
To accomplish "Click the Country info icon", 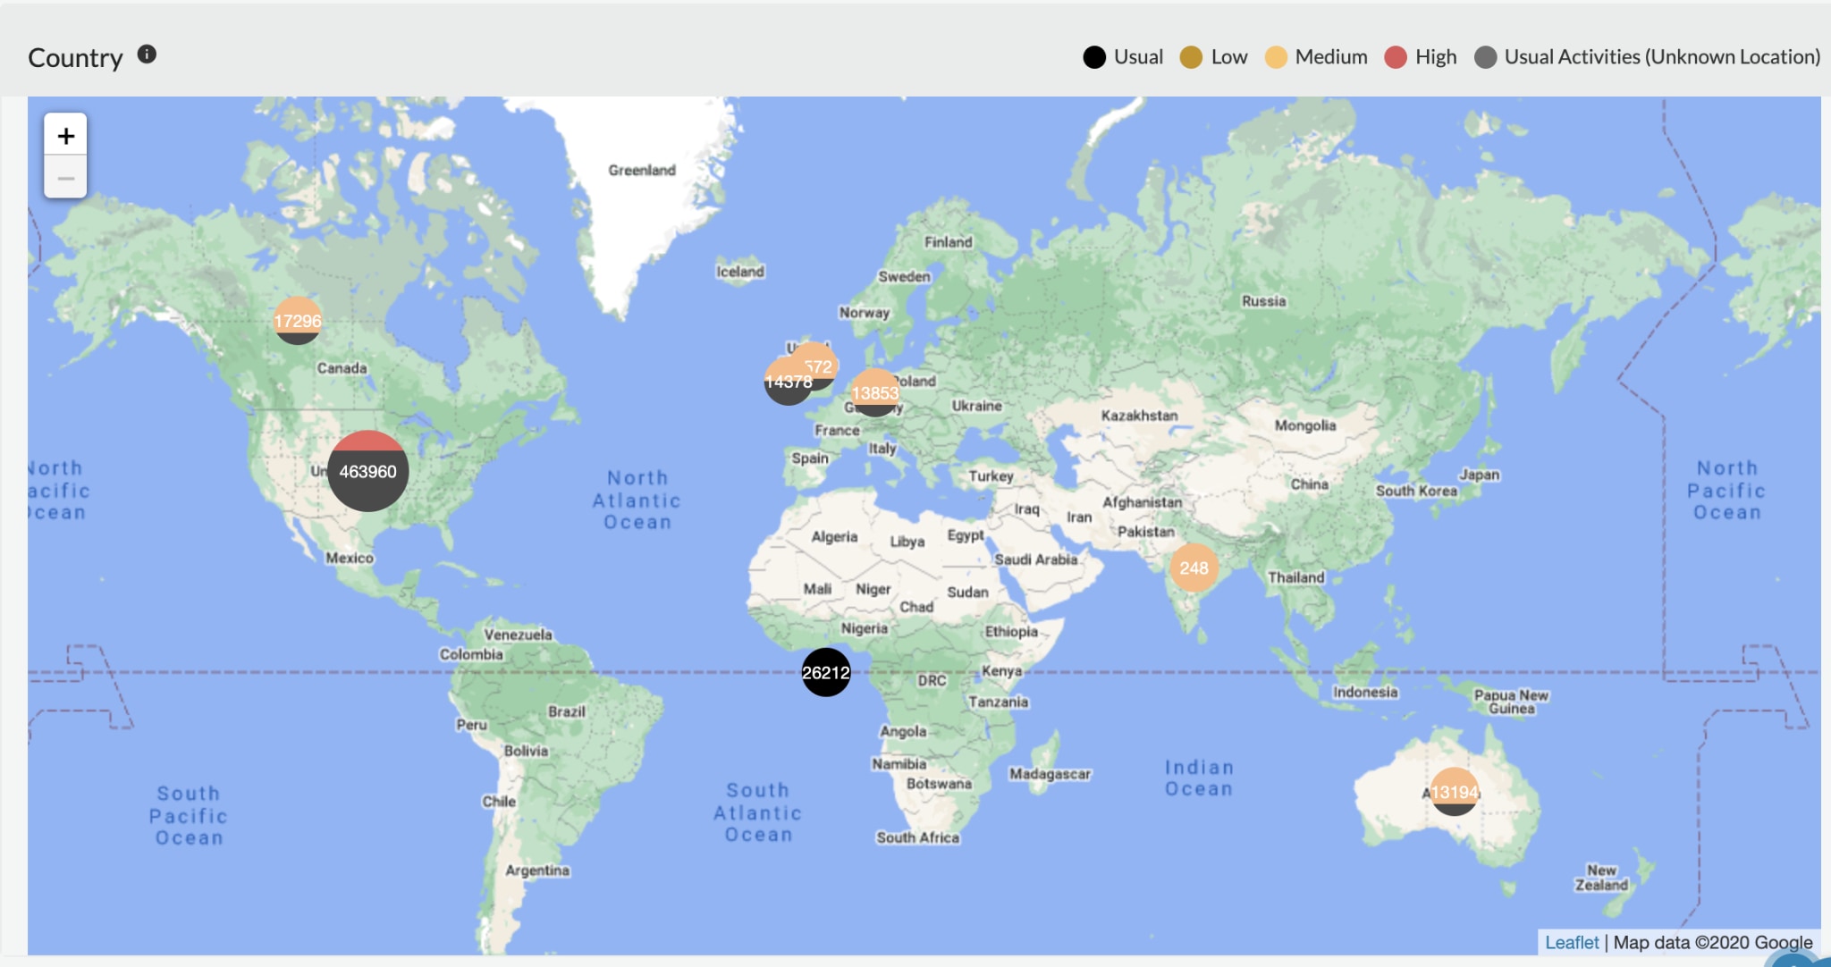I will point(144,55).
